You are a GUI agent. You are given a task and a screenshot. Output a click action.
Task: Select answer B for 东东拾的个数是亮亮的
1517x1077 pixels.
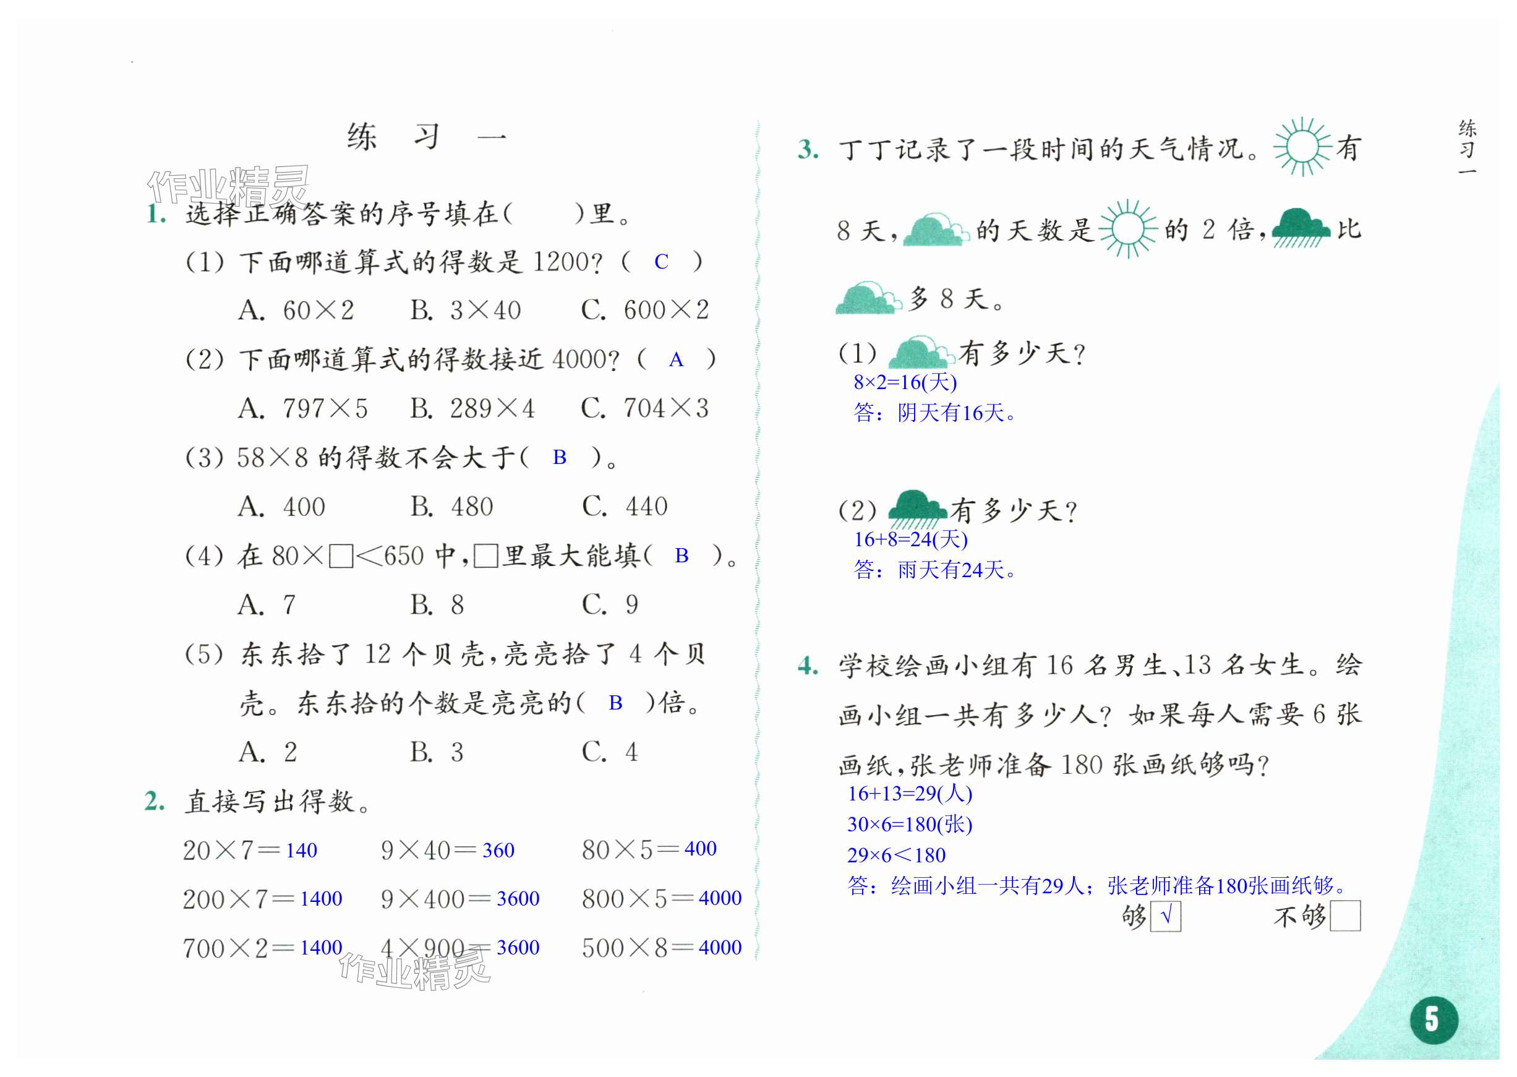pyautogui.click(x=615, y=703)
